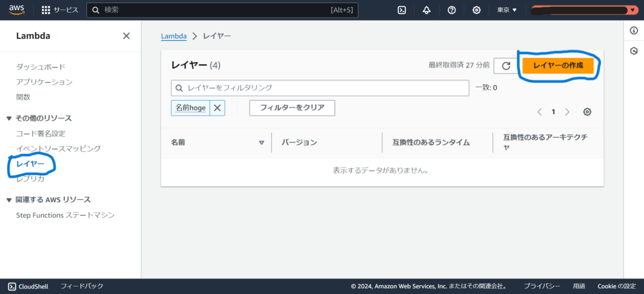Sort table by 名前 column
Viewport: 644px width, 294px height.
261,143
